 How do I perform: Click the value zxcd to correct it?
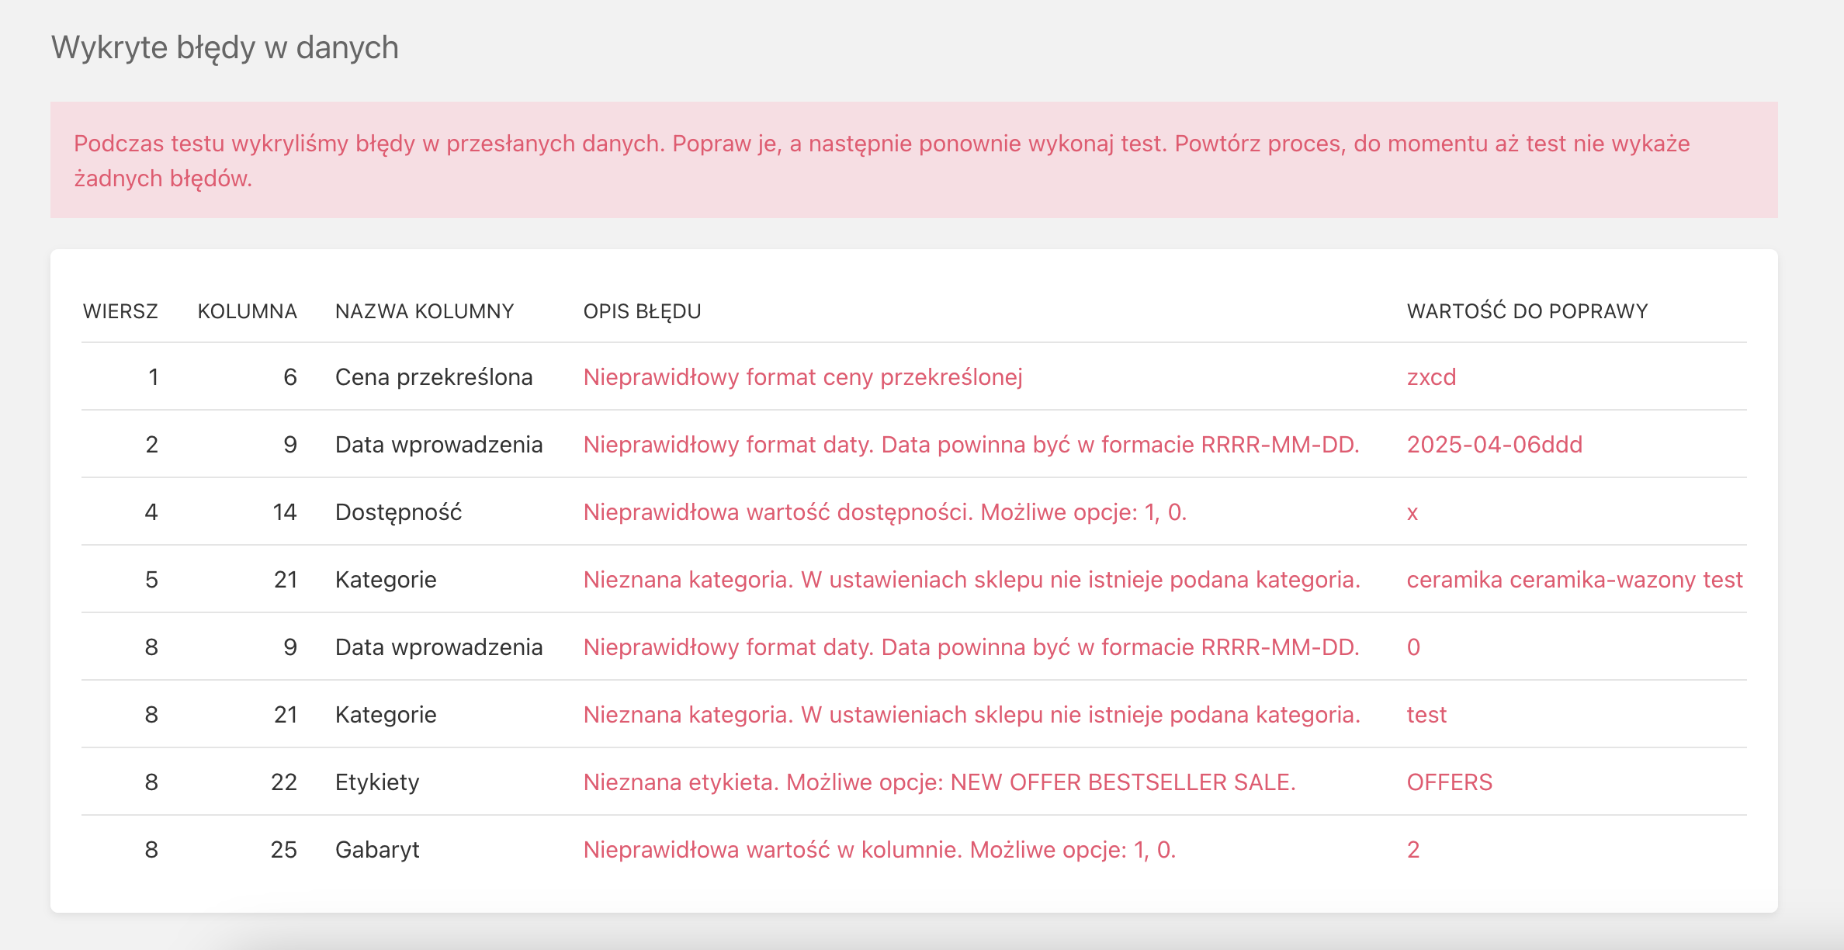pyautogui.click(x=1431, y=376)
